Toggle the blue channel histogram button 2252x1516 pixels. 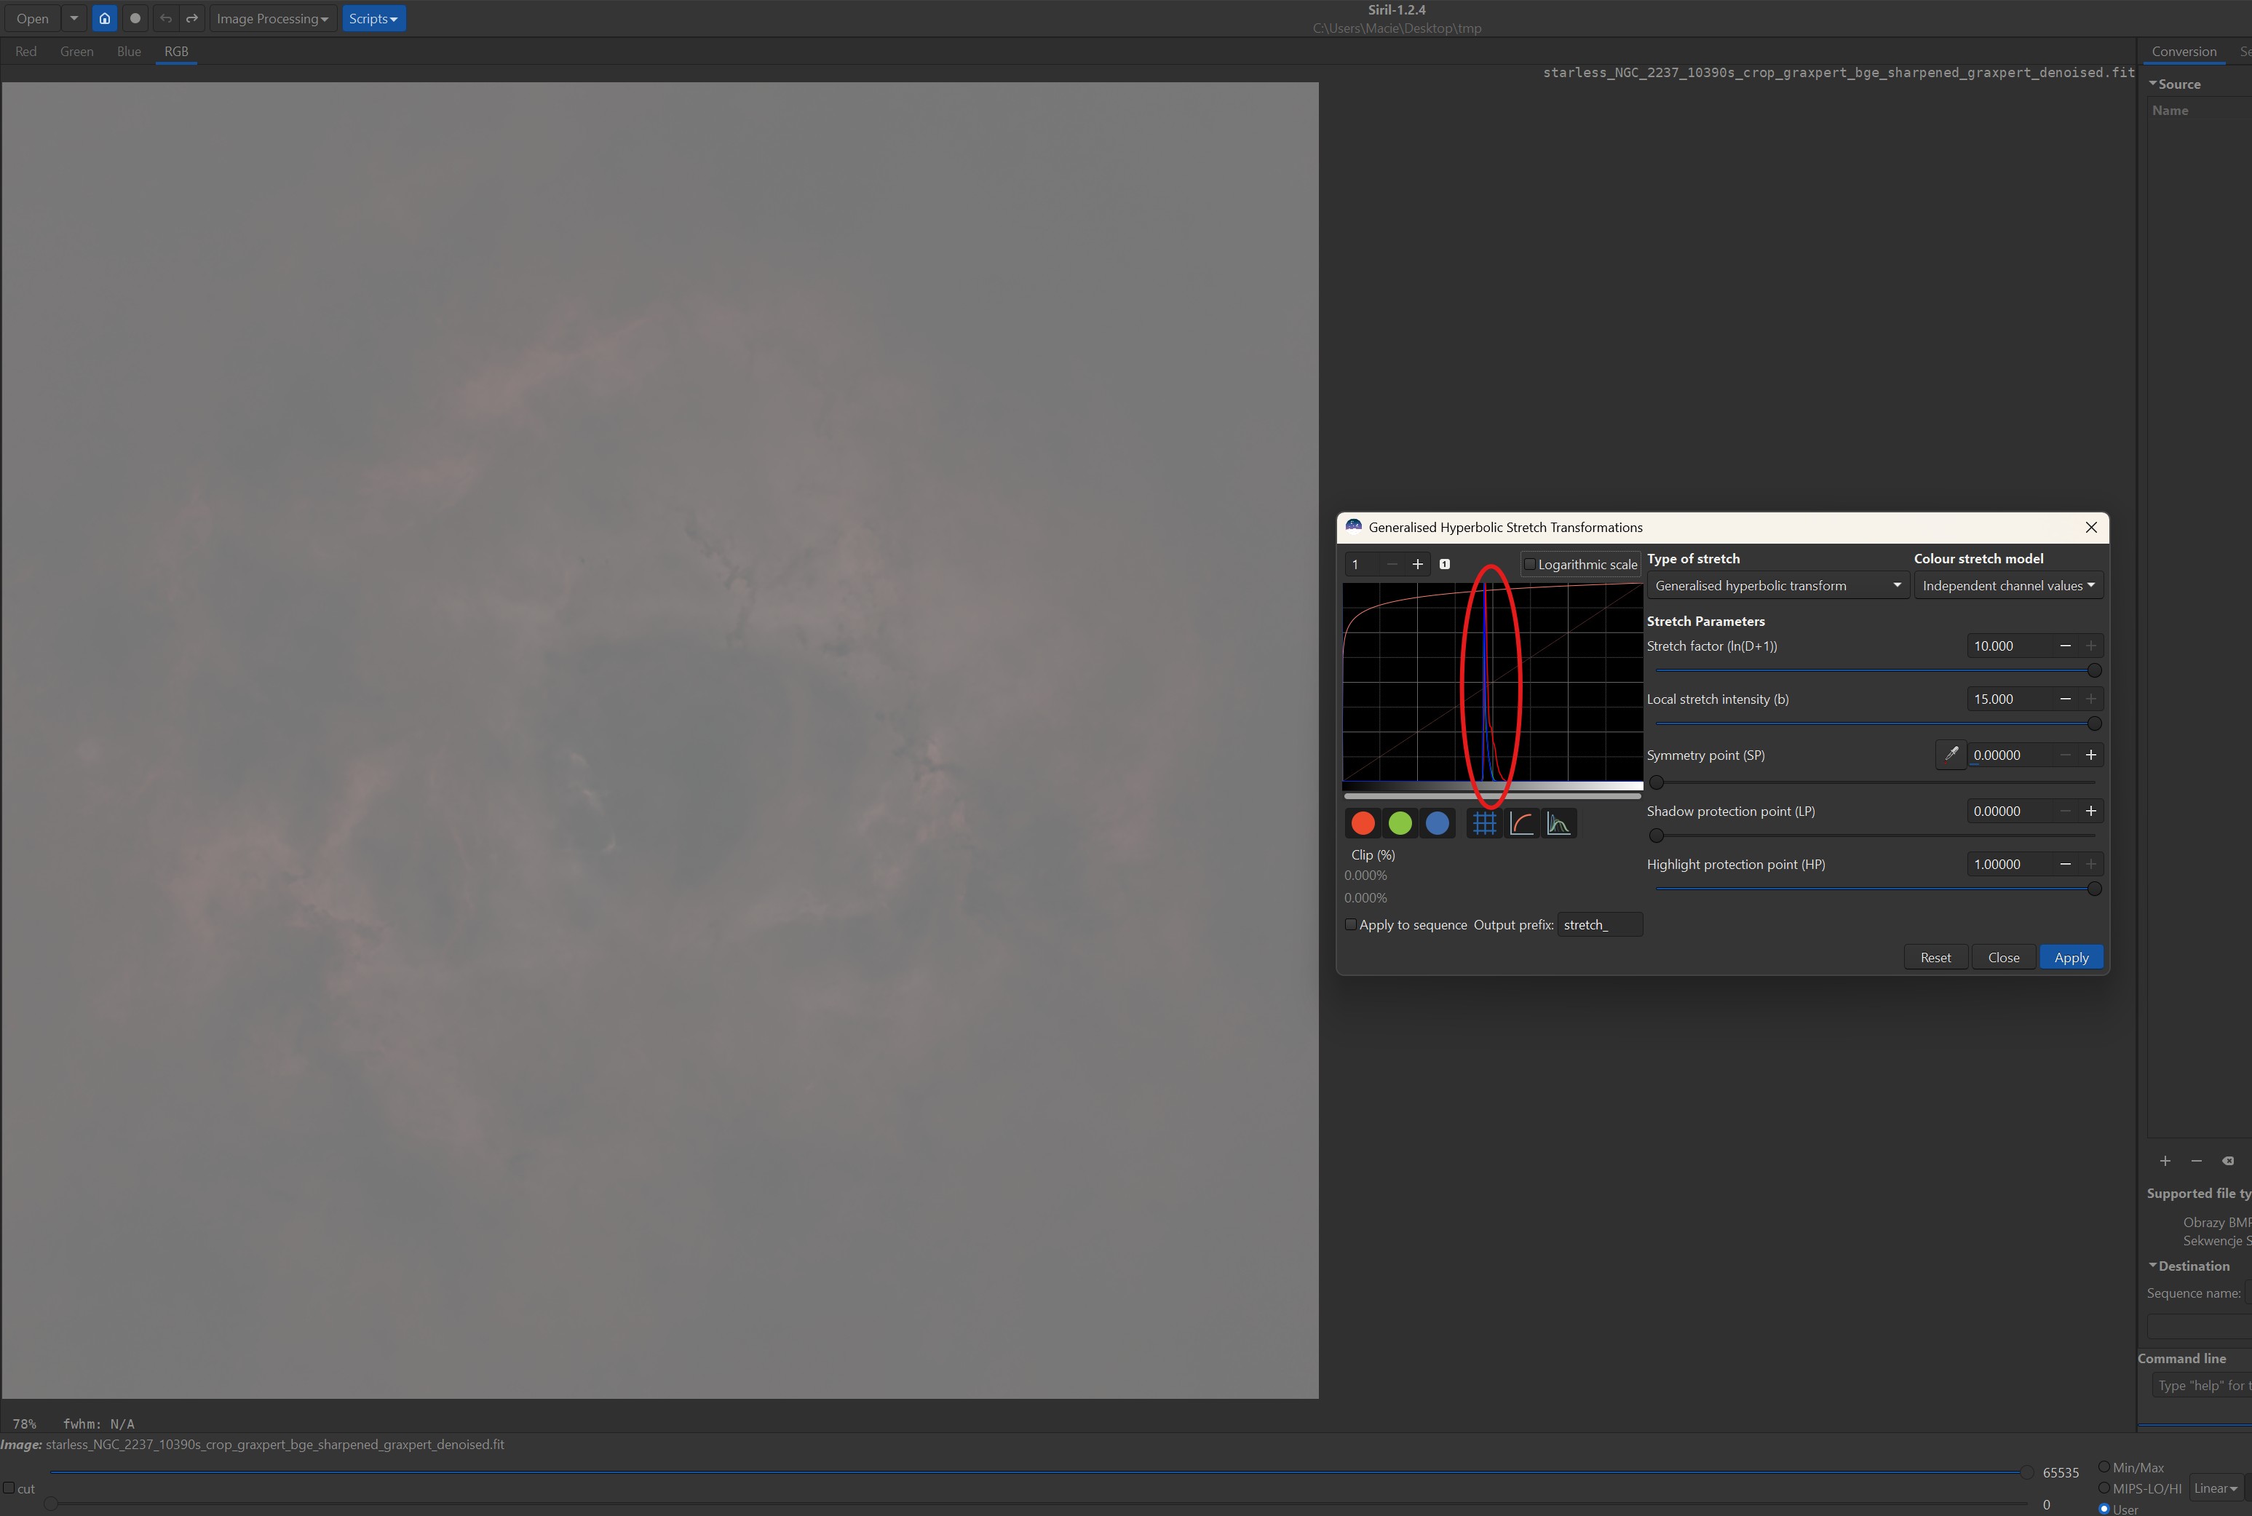point(1437,823)
